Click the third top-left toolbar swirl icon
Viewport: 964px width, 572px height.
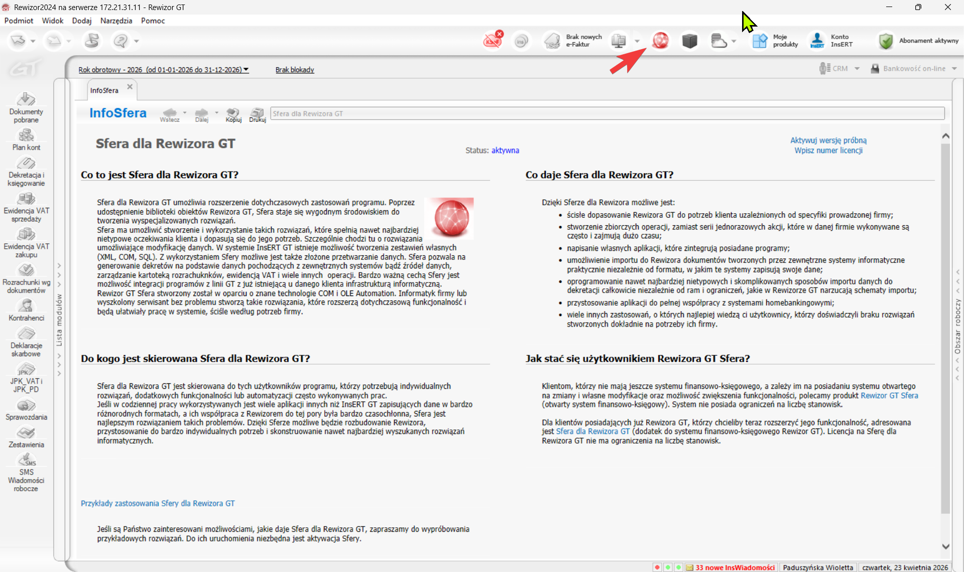(x=92, y=41)
